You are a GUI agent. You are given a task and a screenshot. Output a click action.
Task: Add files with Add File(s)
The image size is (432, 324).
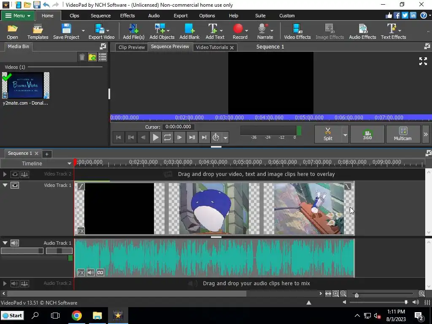pyautogui.click(x=134, y=31)
